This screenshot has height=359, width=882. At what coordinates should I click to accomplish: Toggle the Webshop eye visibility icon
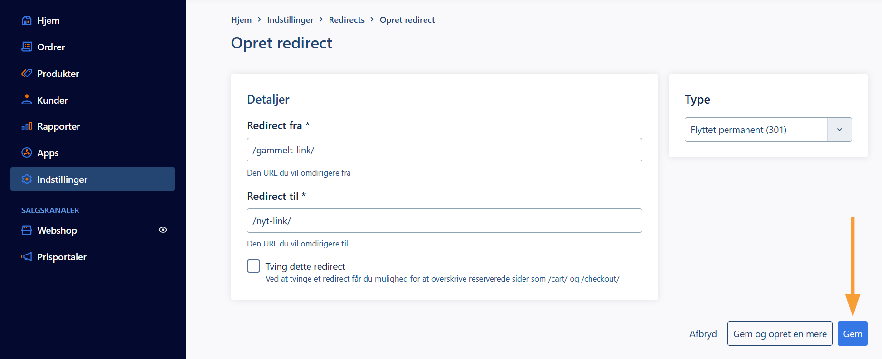163,230
